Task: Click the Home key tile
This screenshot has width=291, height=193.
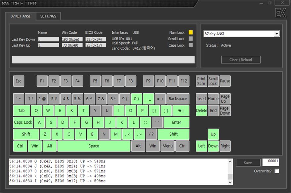Action: tap(213, 99)
